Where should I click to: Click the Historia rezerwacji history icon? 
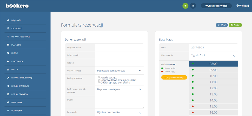(8, 37)
